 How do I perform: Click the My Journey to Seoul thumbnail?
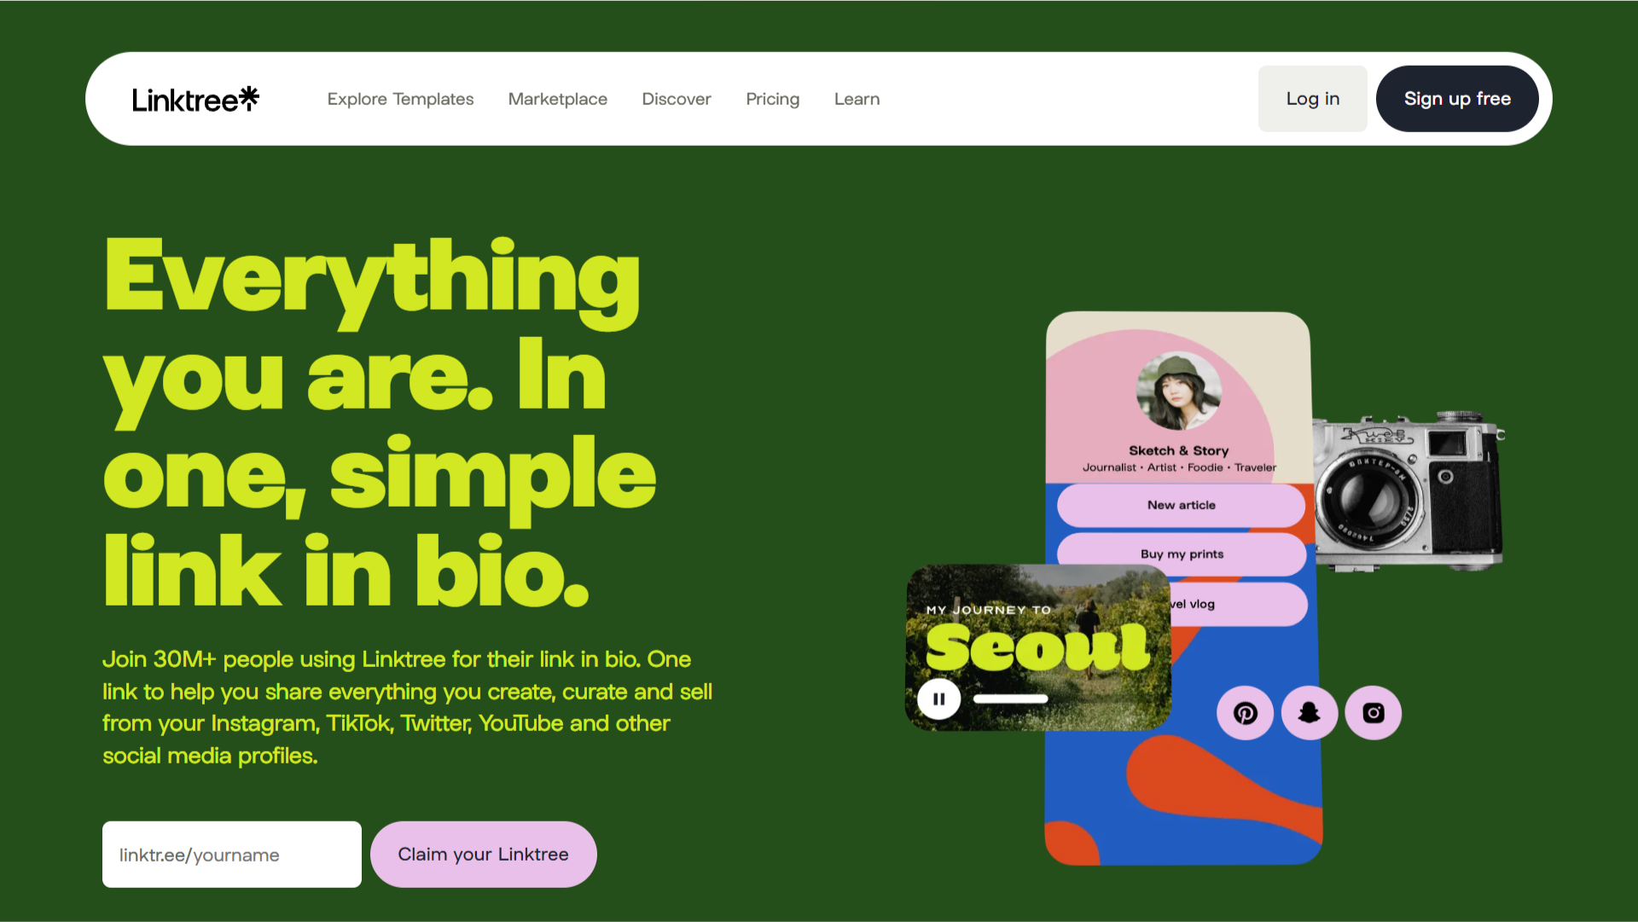1038,647
